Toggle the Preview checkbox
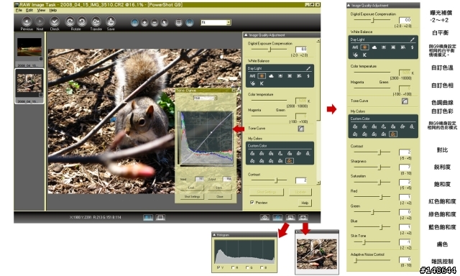Viewport: 460px width, 276px height. 252,203
